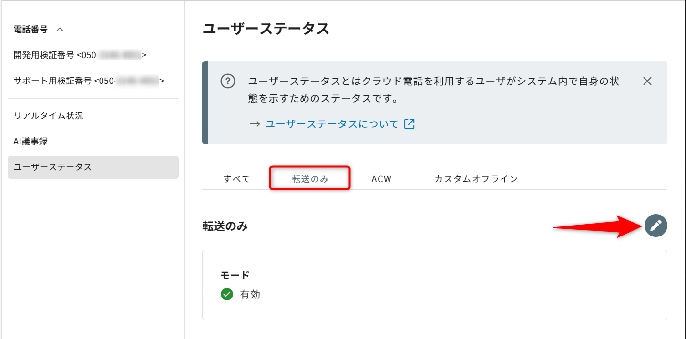
Task: Choose サポート用検証番号 in the sidebar
Action: pos(89,81)
